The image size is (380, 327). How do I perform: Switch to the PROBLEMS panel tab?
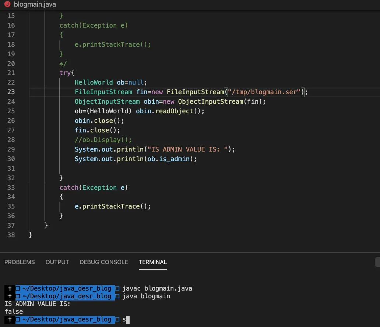(x=20, y=262)
